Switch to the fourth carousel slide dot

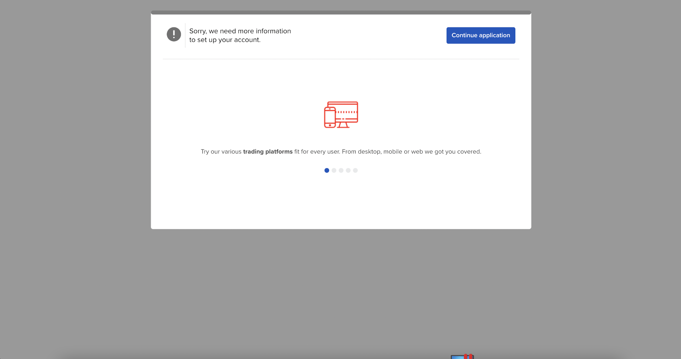[x=348, y=171]
